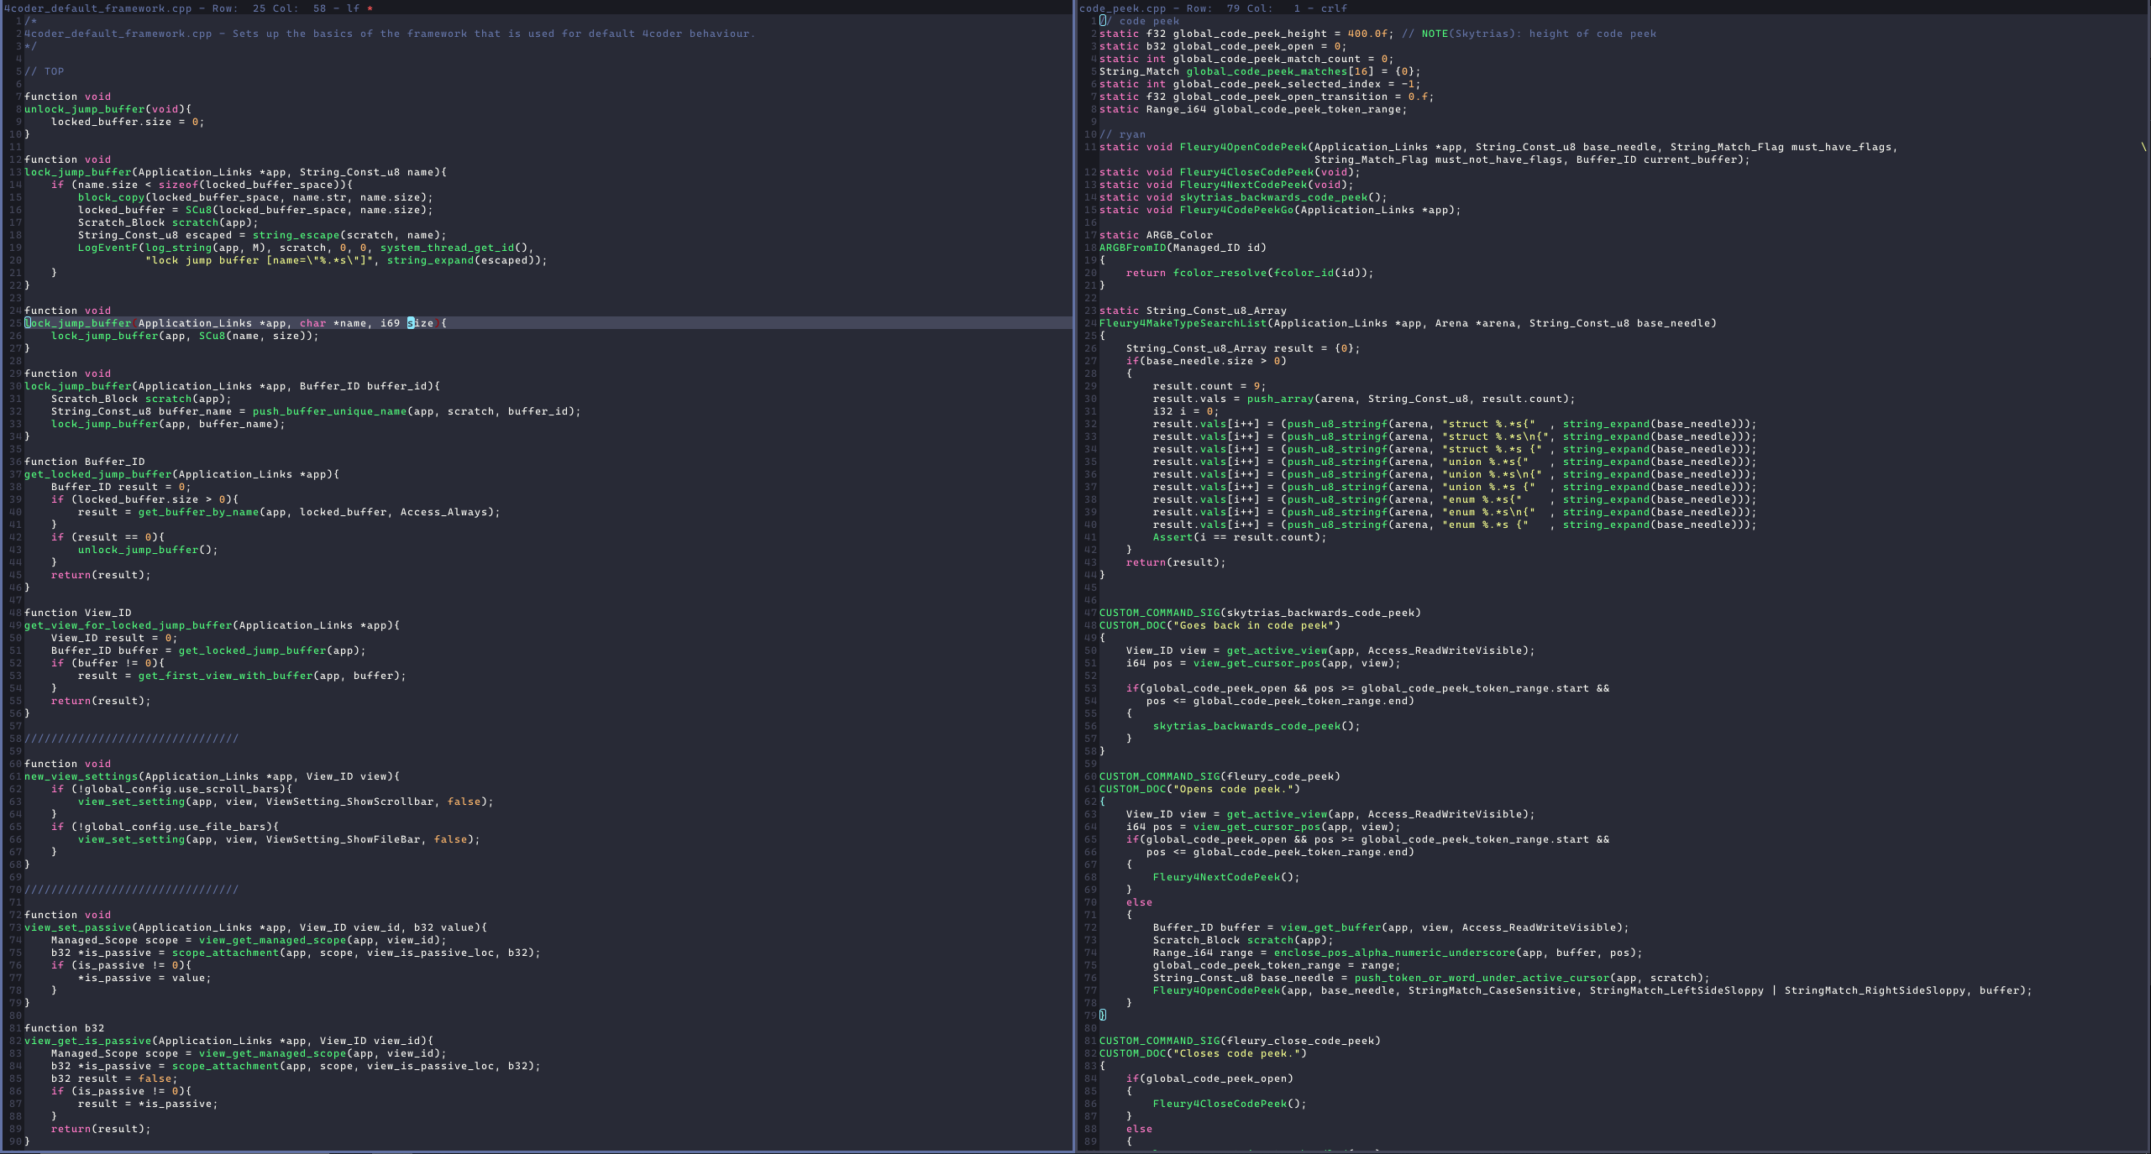Click the '400.0f' value in code_peek.cpp
This screenshot has width=2151, height=1154.
click(x=1368, y=34)
